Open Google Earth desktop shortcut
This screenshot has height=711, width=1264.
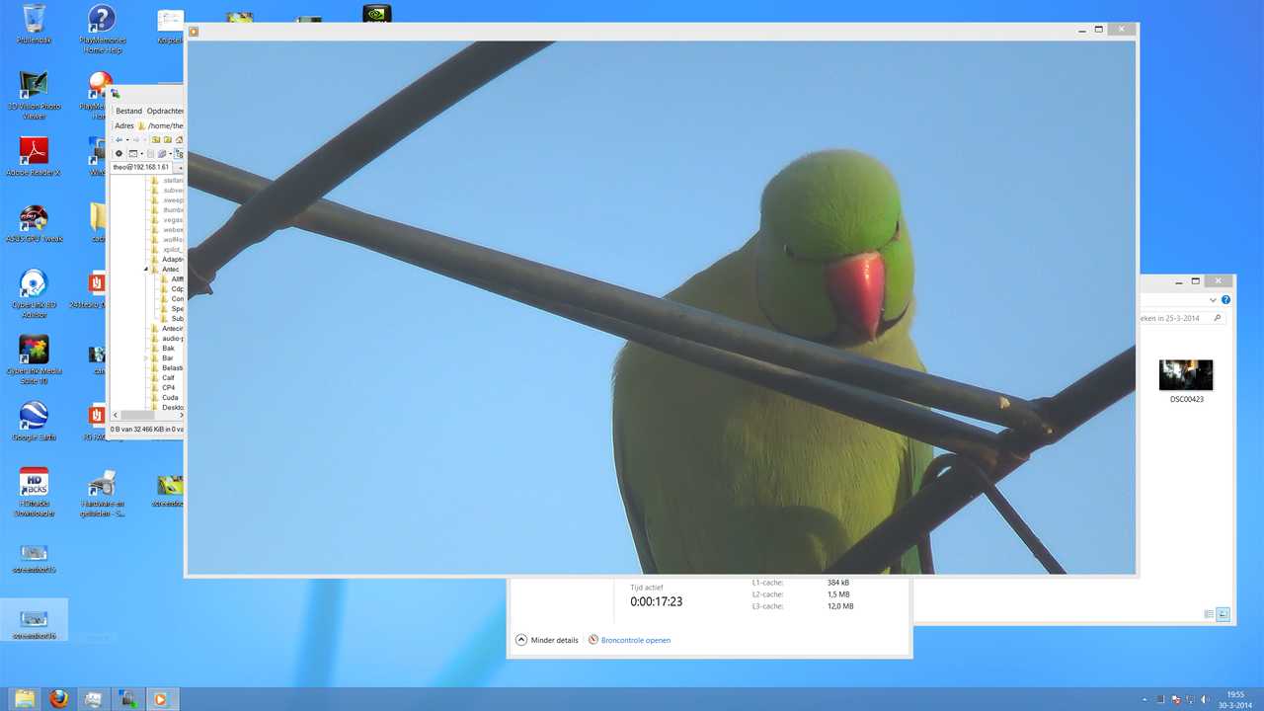pyautogui.click(x=34, y=422)
